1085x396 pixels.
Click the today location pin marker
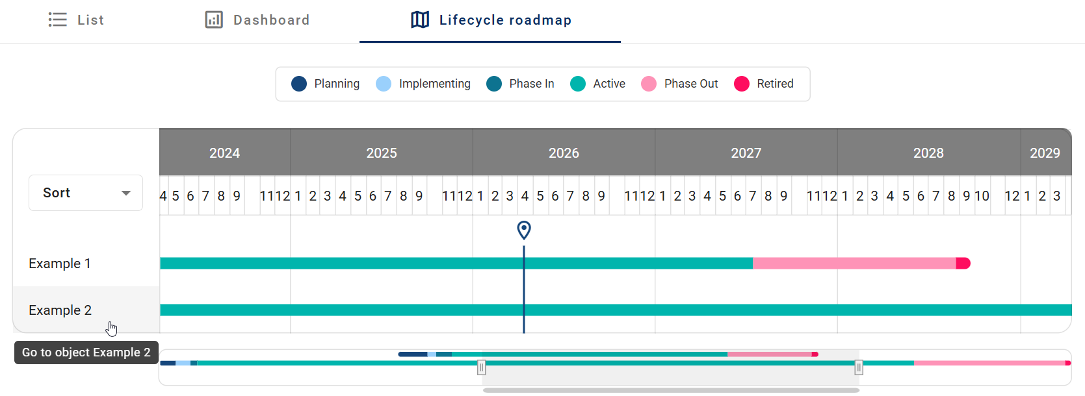(x=524, y=230)
